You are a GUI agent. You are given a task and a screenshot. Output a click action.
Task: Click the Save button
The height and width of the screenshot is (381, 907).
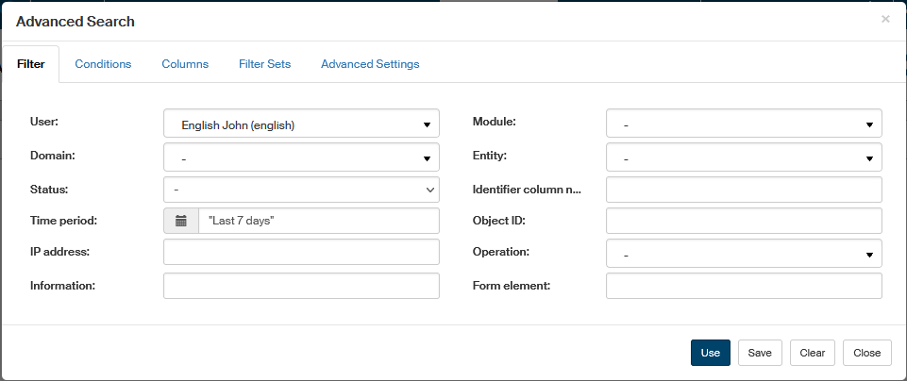760,353
